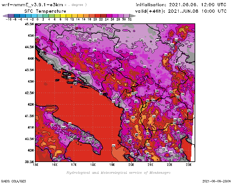Pick the dark red swatch between 22 and 24
This screenshot has height=183, width=237.
[x=103, y=16]
